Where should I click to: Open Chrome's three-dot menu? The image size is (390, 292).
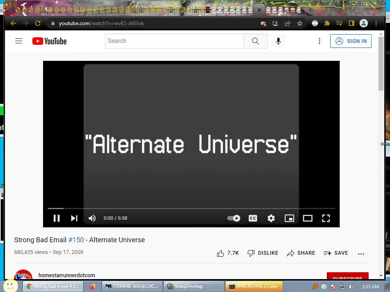pos(376,23)
